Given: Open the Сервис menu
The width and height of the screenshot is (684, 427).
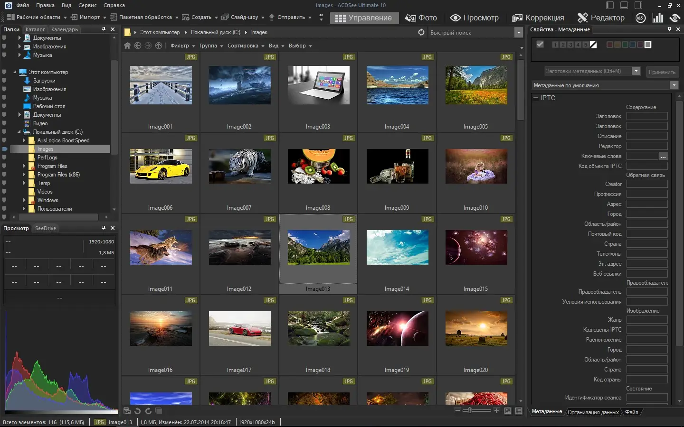Looking at the screenshot, I should pyautogui.click(x=87, y=5).
